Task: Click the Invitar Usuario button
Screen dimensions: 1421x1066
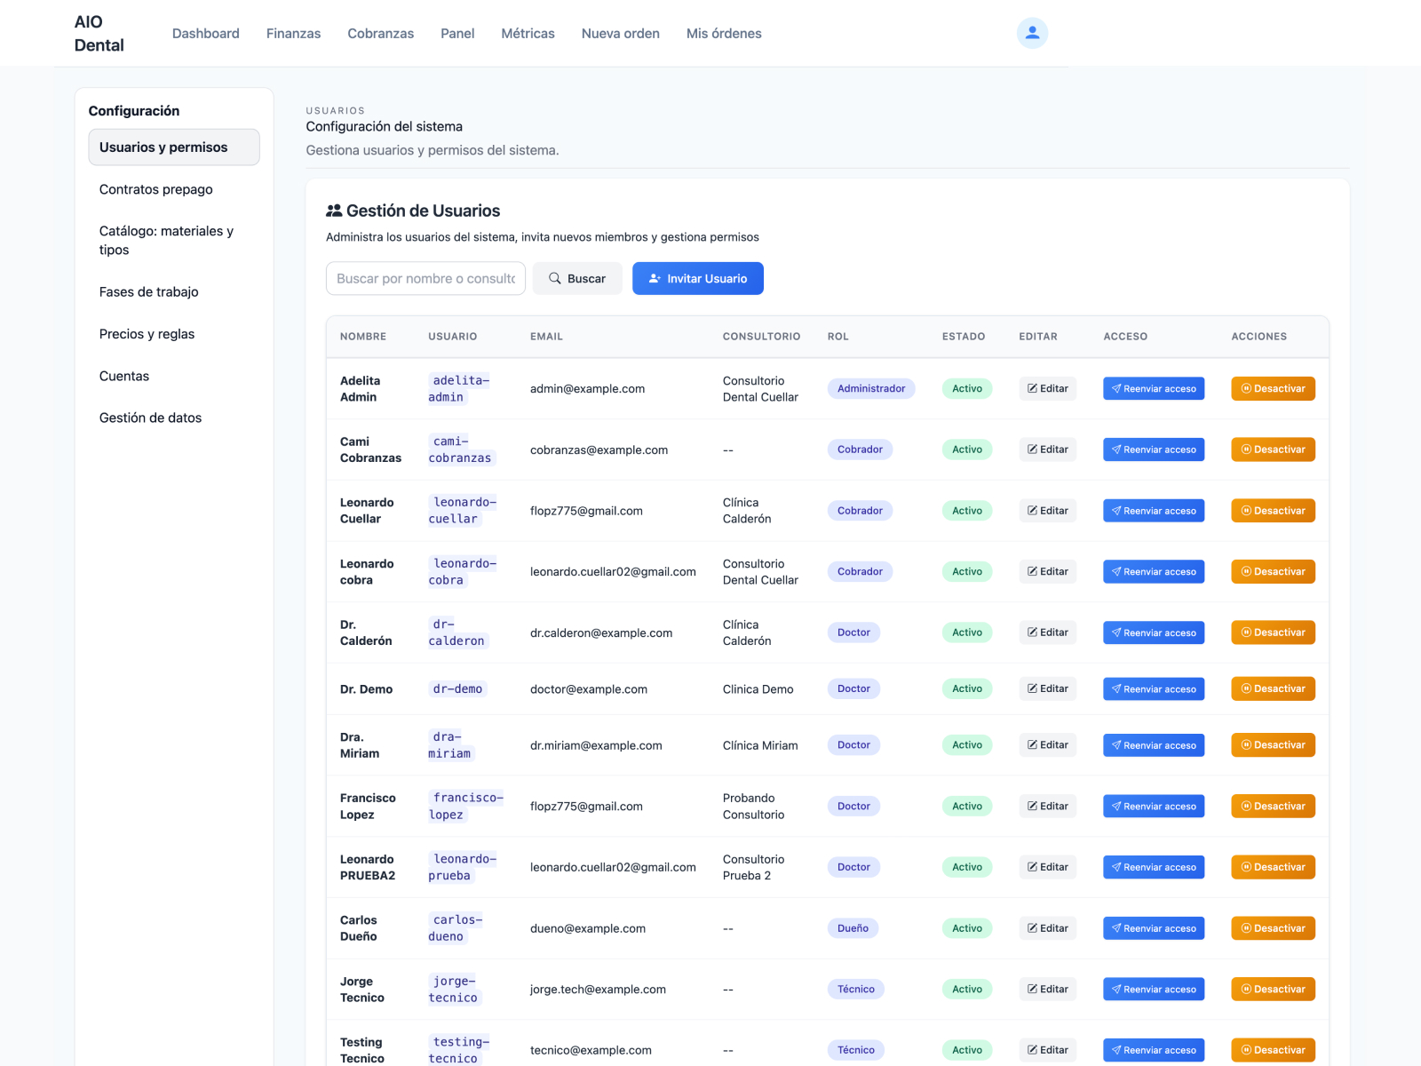Action: point(698,278)
